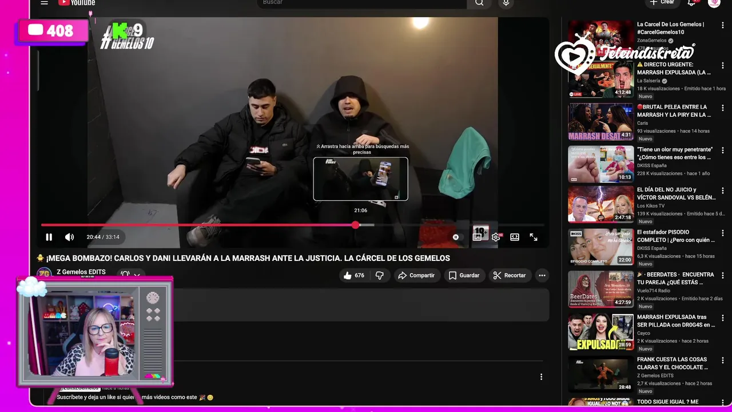This screenshot has width=732, height=412.
Task: Open options for "Tiene un olor" video
Action: (723, 150)
